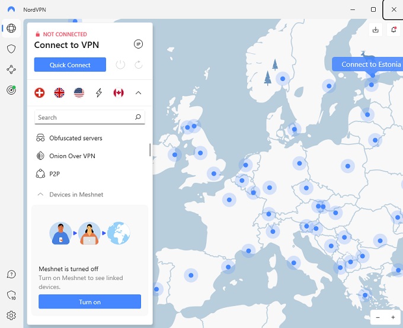Viewport: 403px width, 328px height.
Task: Select the Spain server pin
Action: pos(191,275)
